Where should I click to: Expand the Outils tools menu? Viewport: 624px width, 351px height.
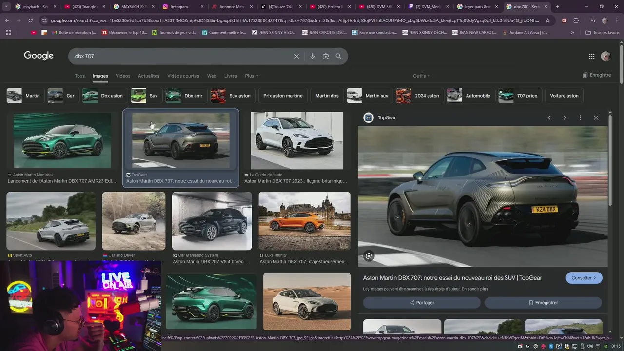pyautogui.click(x=421, y=76)
